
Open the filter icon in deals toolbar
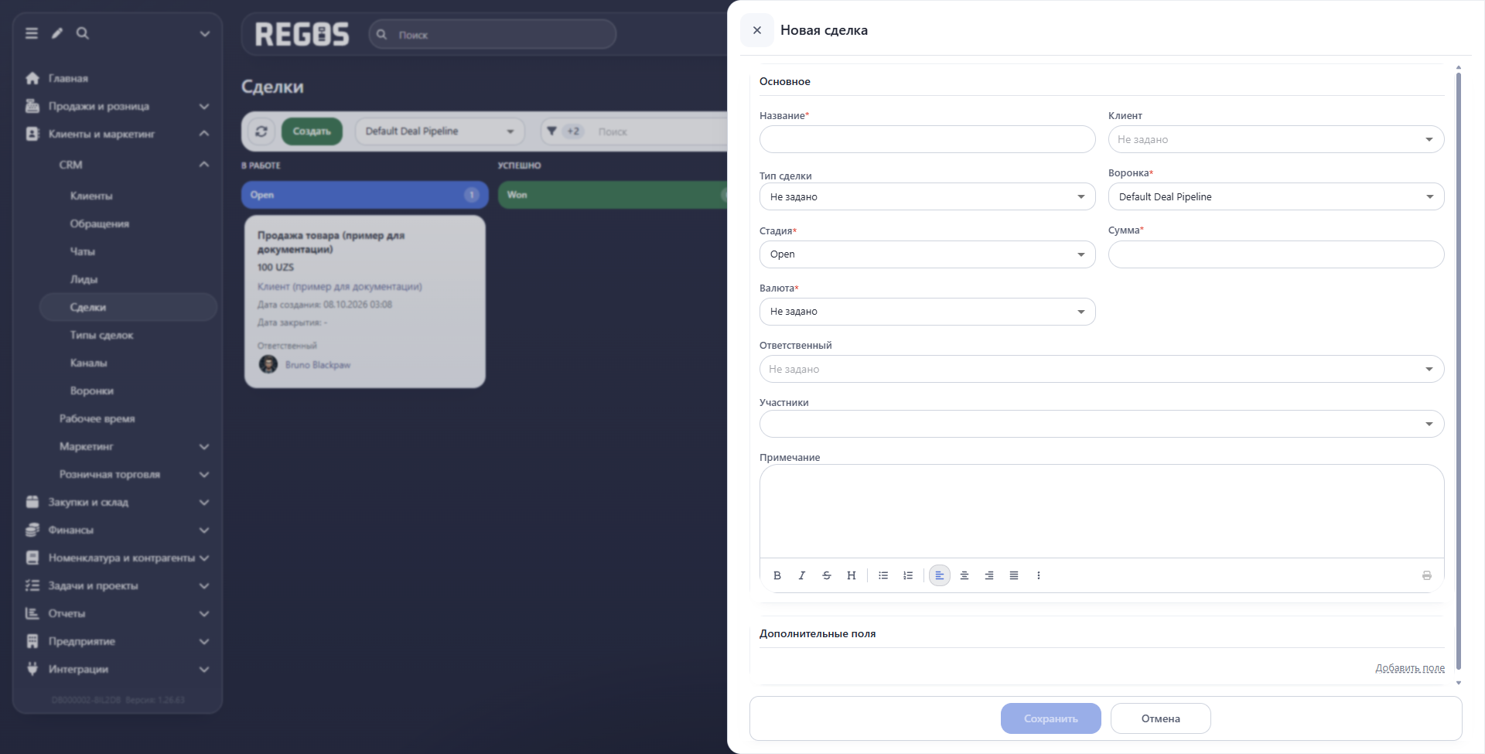[x=551, y=131]
